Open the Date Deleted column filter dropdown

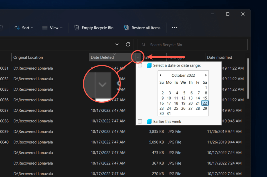point(138,57)
